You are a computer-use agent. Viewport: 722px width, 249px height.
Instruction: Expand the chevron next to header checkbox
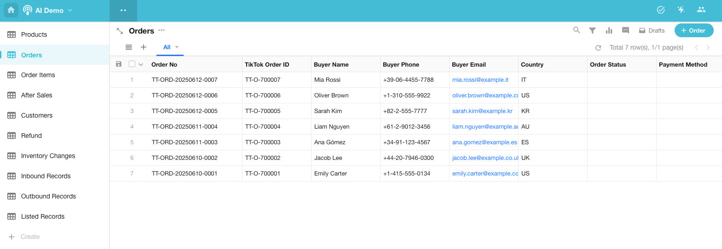[x=141, y=65]
